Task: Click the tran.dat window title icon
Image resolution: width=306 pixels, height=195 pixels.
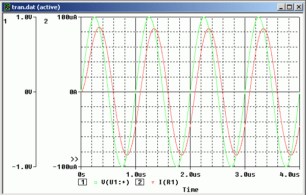Action: point(7,7)
